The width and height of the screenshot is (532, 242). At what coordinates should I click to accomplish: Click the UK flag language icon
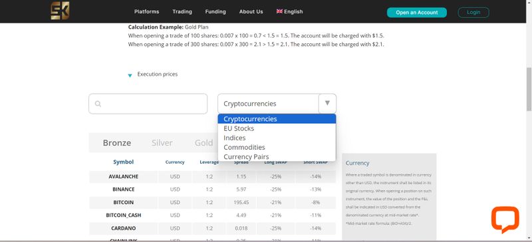(279, 11)
